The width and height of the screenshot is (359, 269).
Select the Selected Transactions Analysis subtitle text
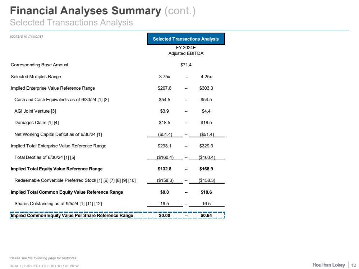tap(72, 22)
